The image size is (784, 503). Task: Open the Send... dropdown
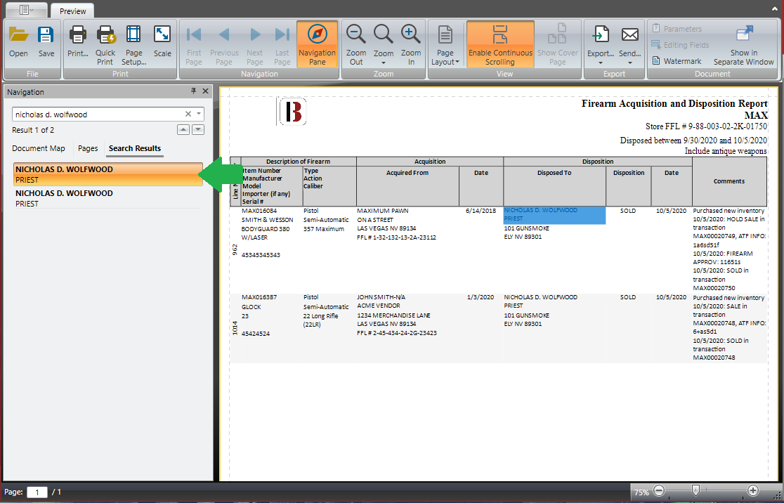pyautogui.click(x=630, y=44)
